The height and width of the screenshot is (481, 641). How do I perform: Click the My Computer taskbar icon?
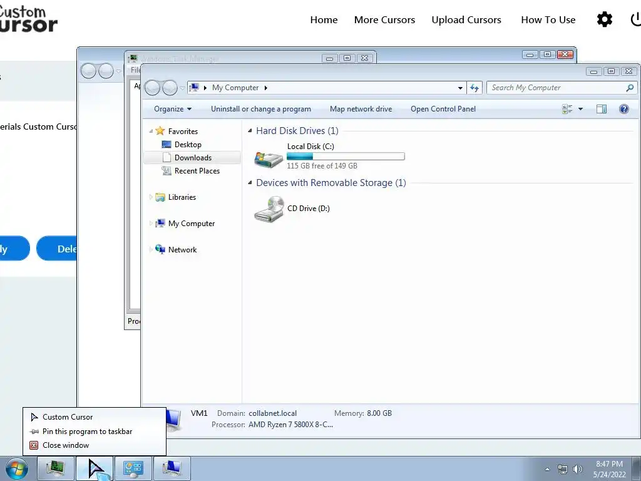(172, 468)
